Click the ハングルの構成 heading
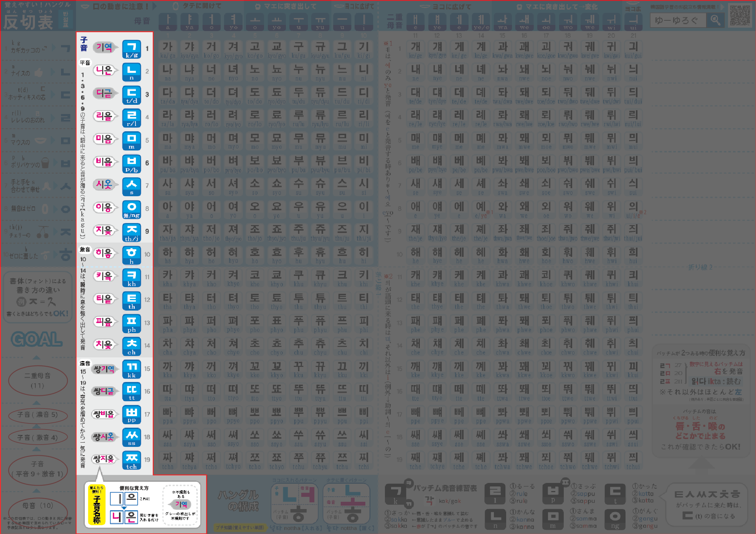Viewport: 756px width, 534px height. [x=238, y=500]
